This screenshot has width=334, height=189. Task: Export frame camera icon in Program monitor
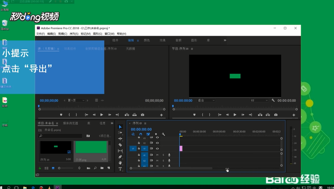[x=276, y=115]
